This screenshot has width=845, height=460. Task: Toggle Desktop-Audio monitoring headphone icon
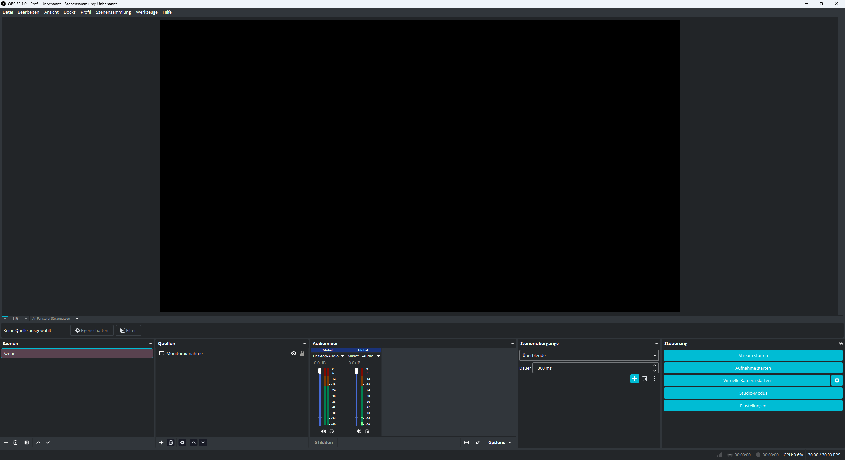pyautogui.click(x=332, y=431)
